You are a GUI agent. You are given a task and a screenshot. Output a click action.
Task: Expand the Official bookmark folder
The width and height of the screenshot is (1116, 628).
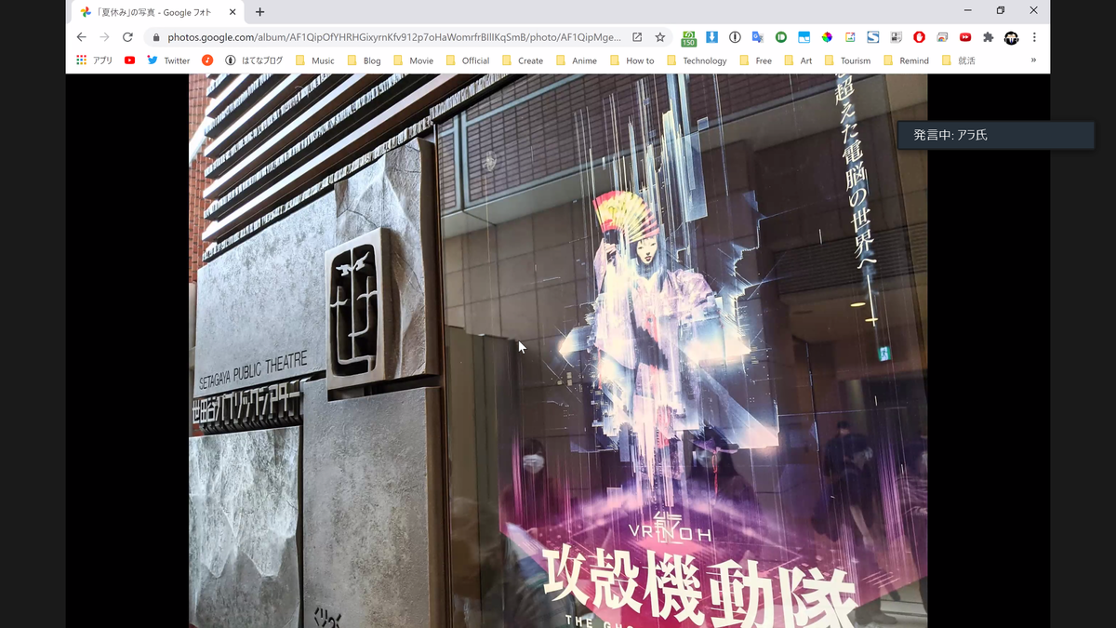tap(467, 60)
